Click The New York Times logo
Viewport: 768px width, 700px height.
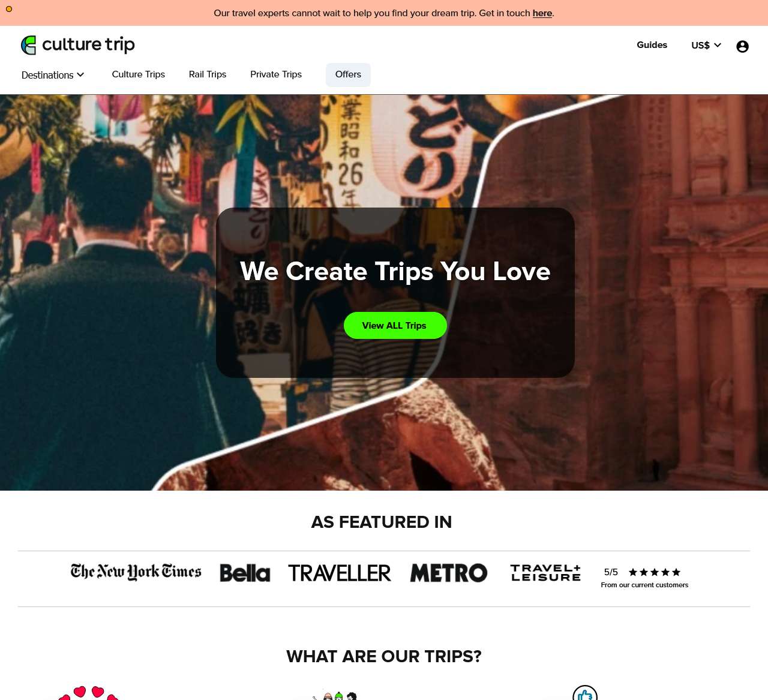tap(136, 572)
